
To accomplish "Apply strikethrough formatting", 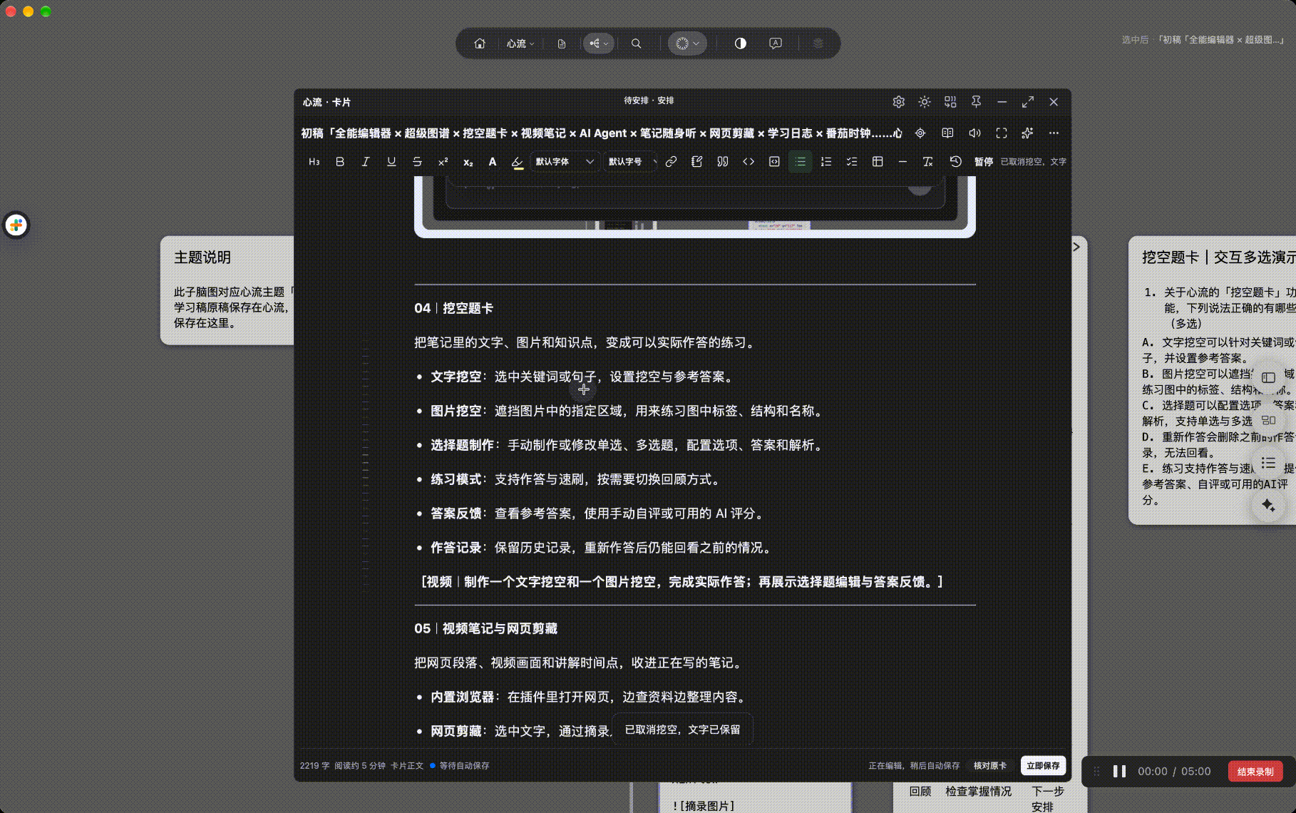I will (417, 162).
